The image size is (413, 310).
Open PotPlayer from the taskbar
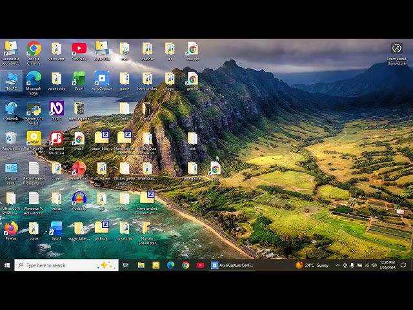click(x=156, y=265)
